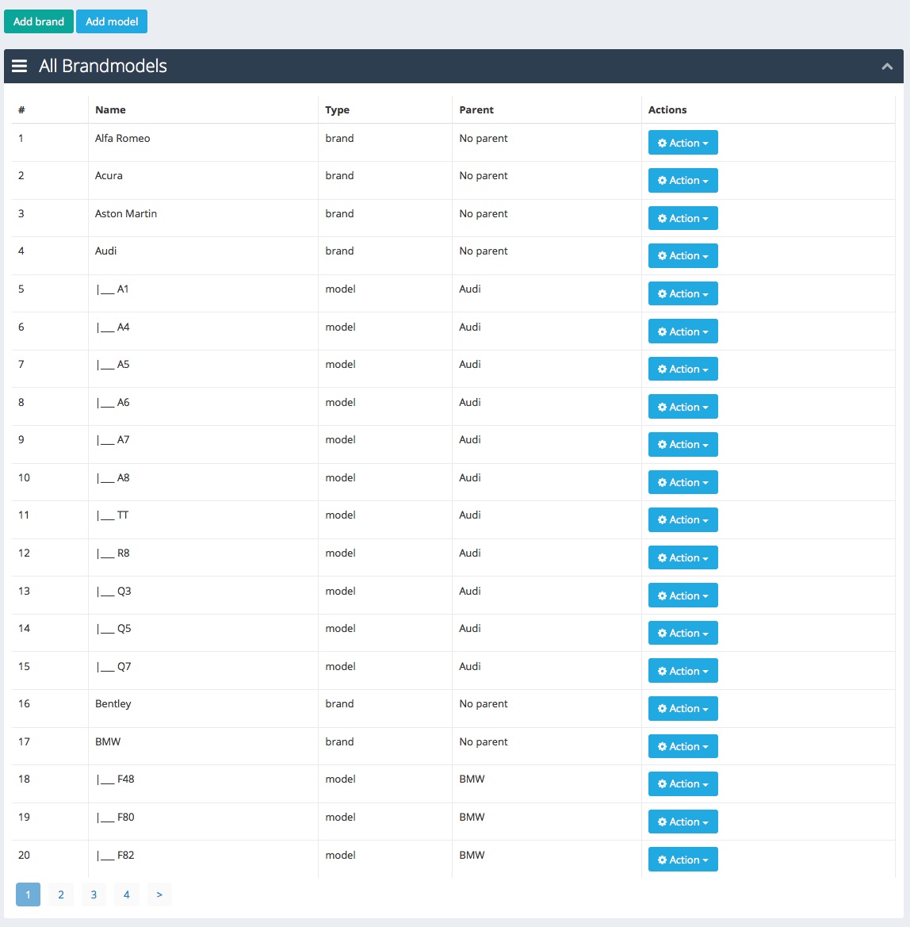Open Action dropdown for BMW brand row
Screen dimensions: 910x927
pyautogui.click(x=683, y=746)
